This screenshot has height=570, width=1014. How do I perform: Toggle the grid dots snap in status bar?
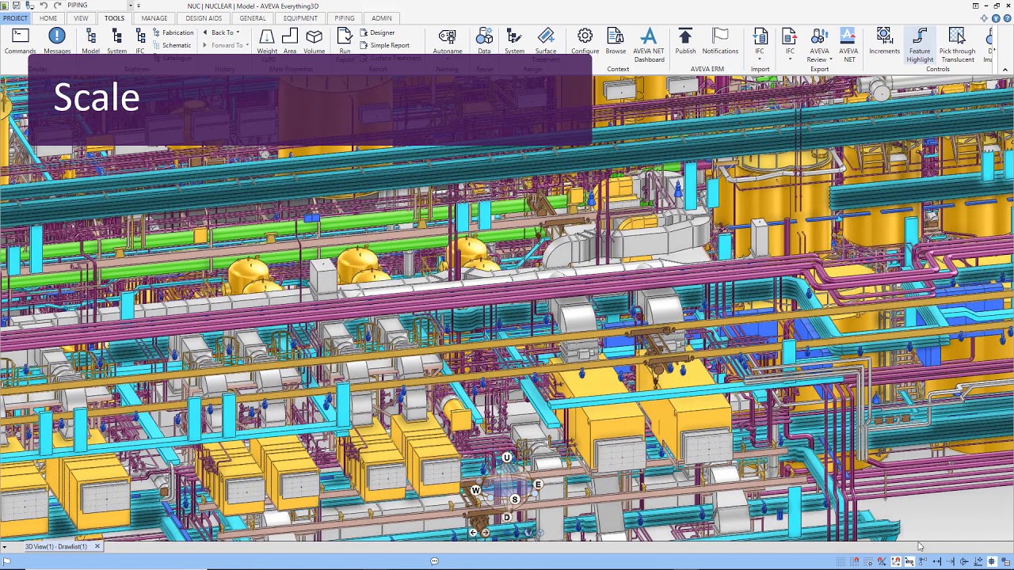click(841, 562)
